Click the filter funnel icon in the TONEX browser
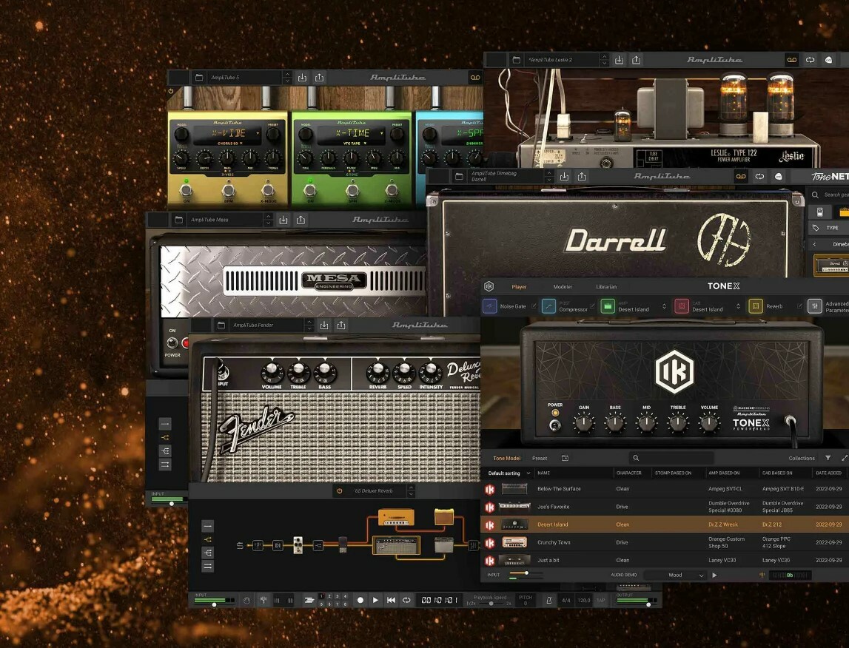Viewport: 849px width, 648px height. (828, 458)
